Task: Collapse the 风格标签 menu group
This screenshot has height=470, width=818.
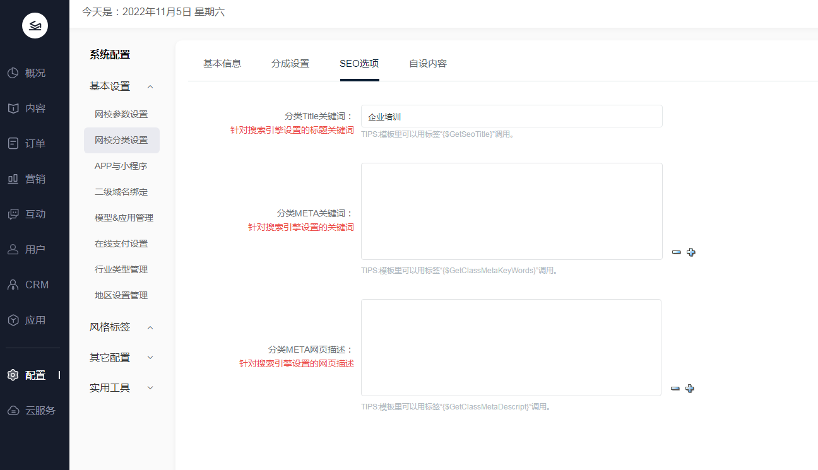Action: (x=150, y=327)
